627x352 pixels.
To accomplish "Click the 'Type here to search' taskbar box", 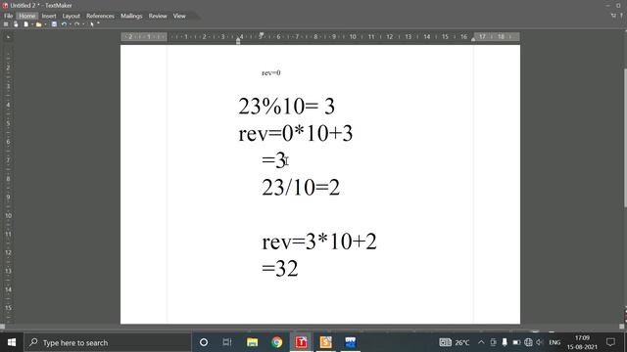I will (108, 342).
